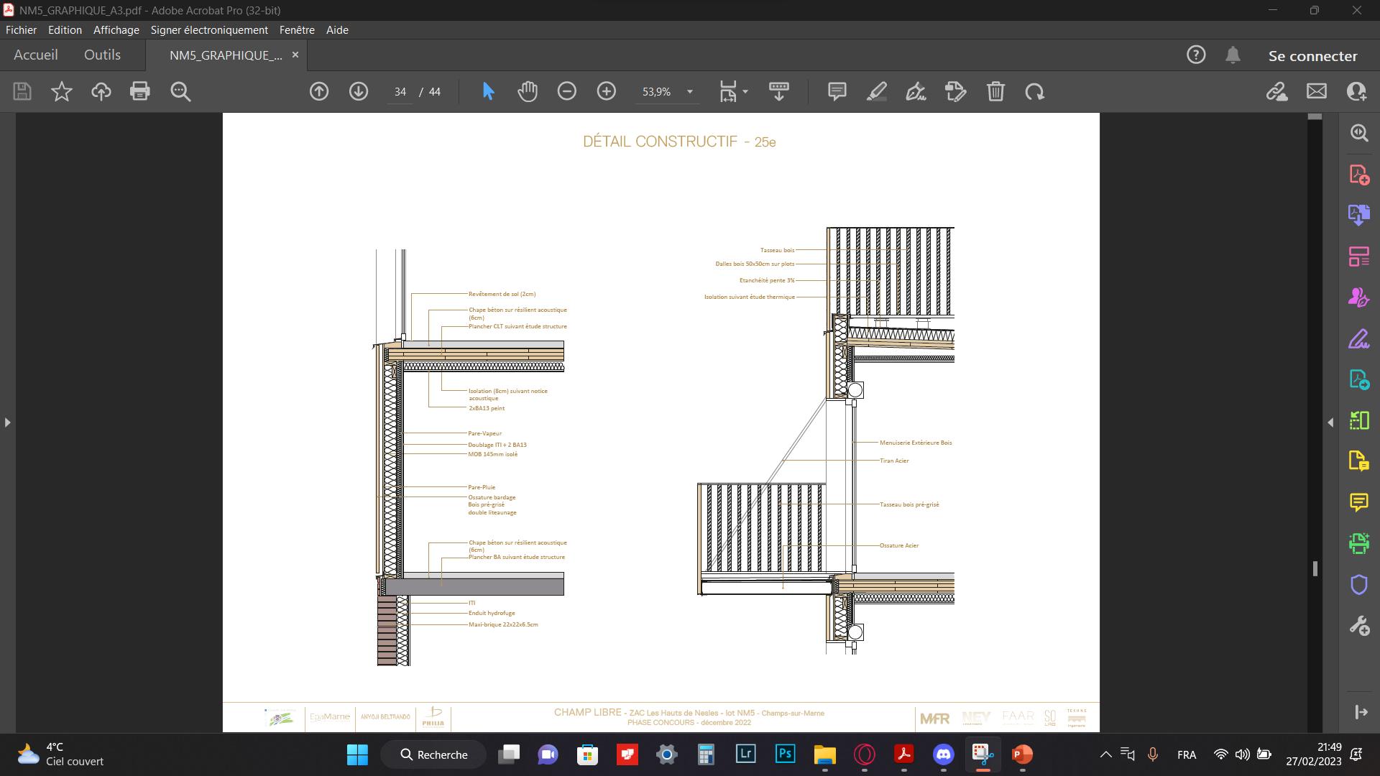Screen dimensions: 1380x776
Task: Rotate the page view
Action: (x=1035, y=91)
